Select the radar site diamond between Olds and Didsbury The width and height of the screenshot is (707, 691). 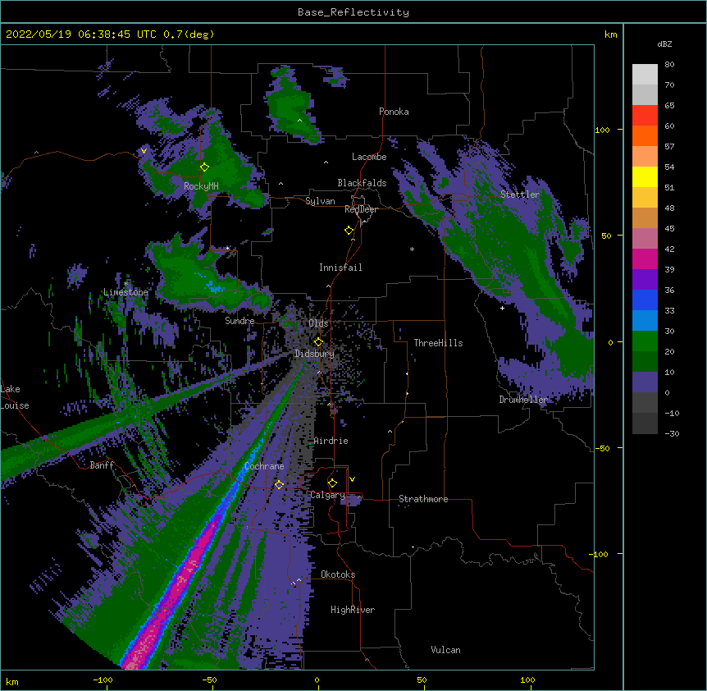[x=318, y=341]
